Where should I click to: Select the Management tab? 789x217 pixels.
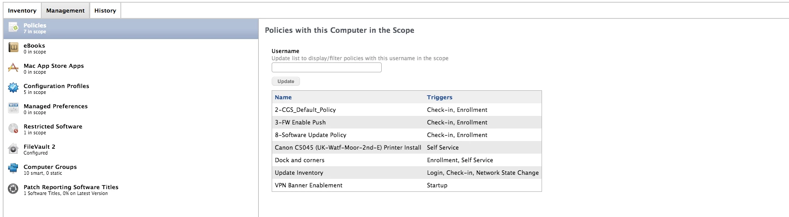[65, 10]
